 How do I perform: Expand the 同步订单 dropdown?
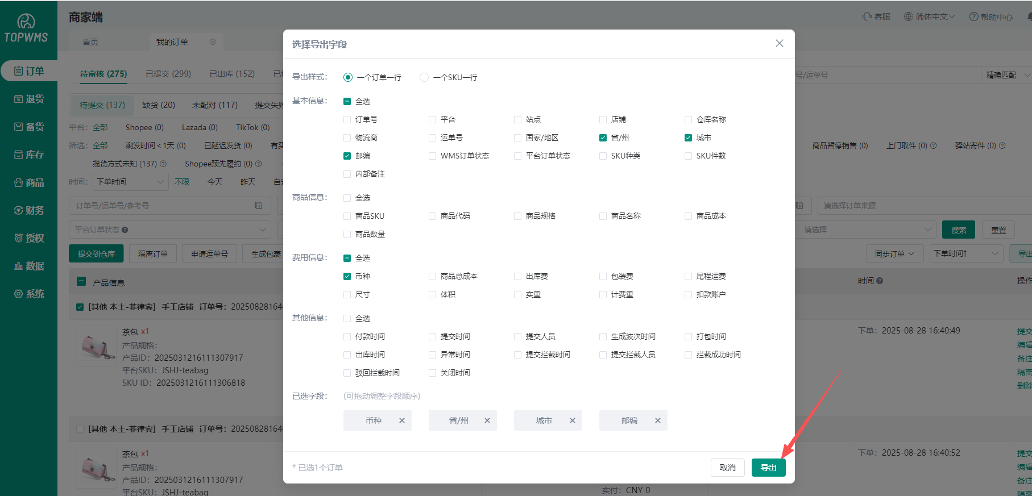[894, 254]
